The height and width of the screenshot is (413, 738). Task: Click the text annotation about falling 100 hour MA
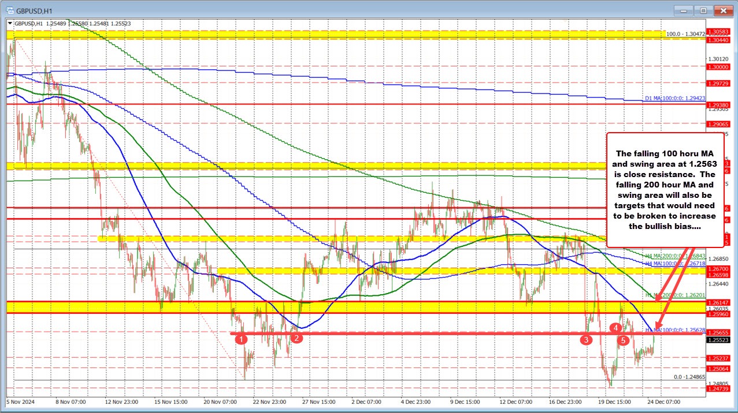click(665, 189)
